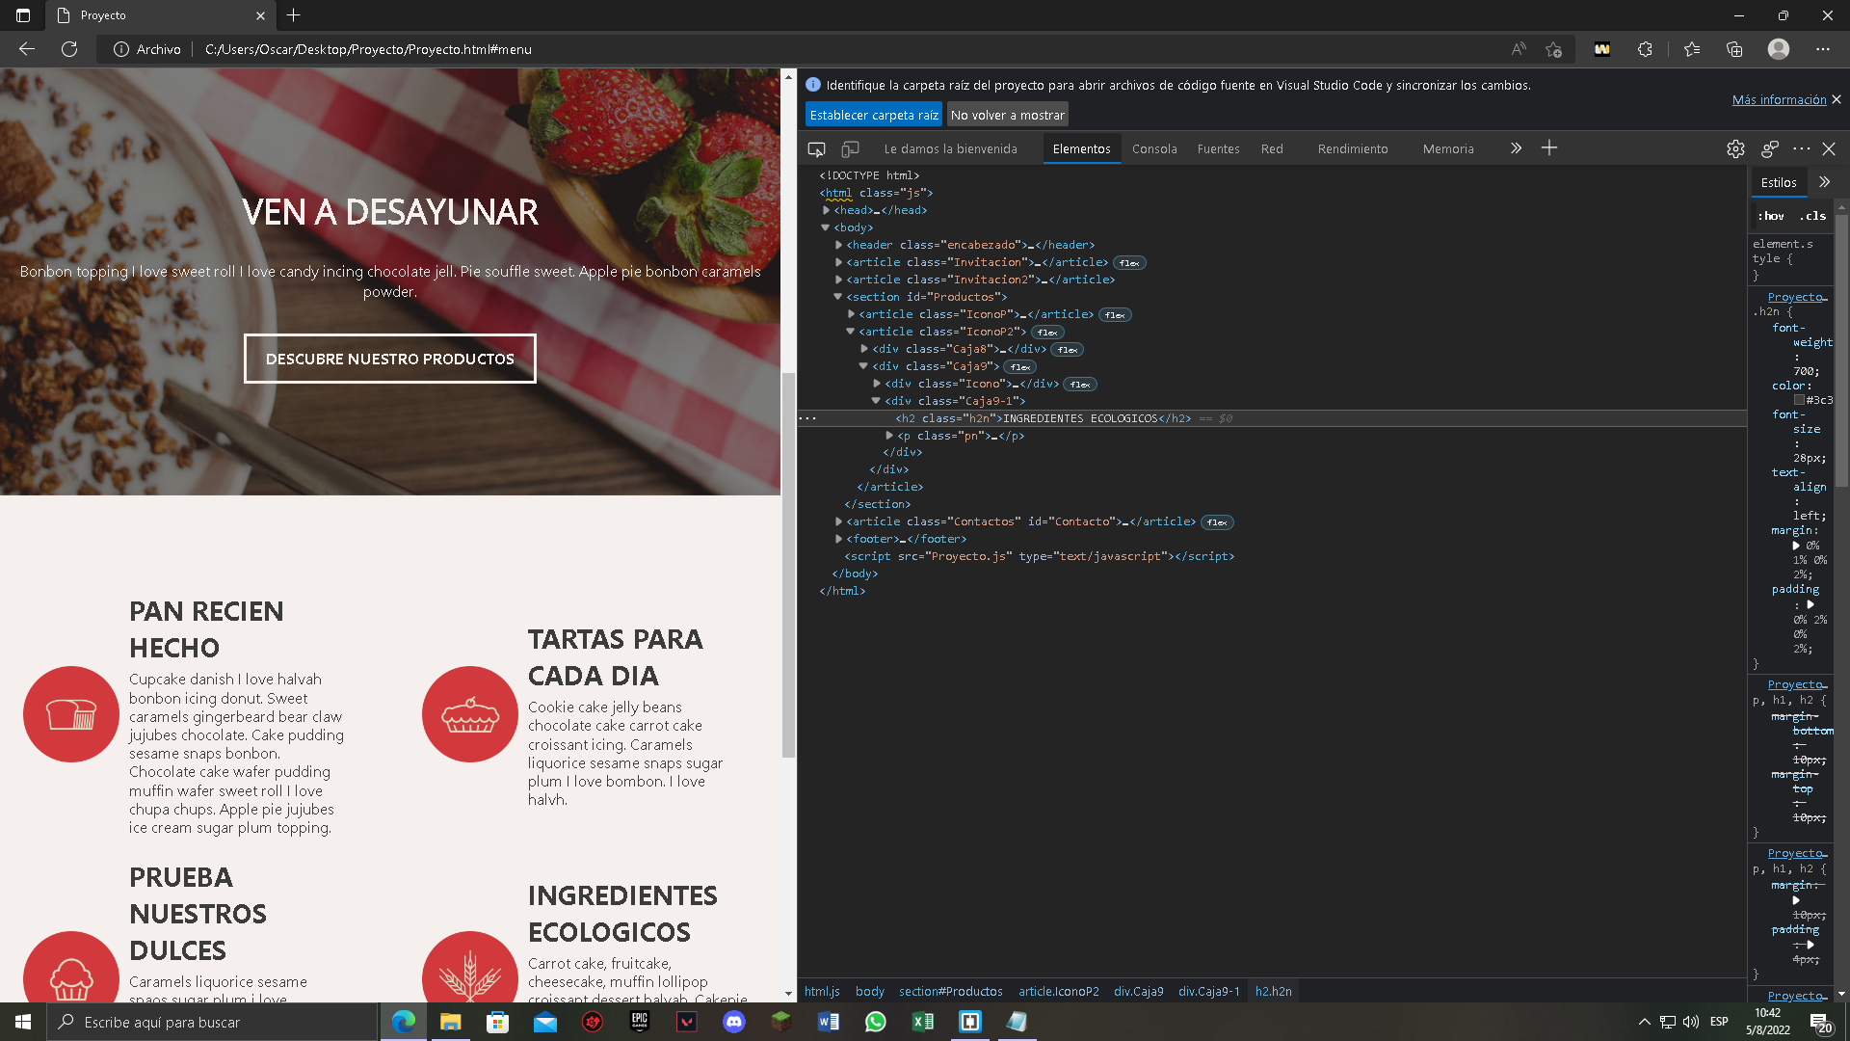1850x1041 pixels.
Task: Open Edge extensions puzzle icon
Action: pos(1645,49)
